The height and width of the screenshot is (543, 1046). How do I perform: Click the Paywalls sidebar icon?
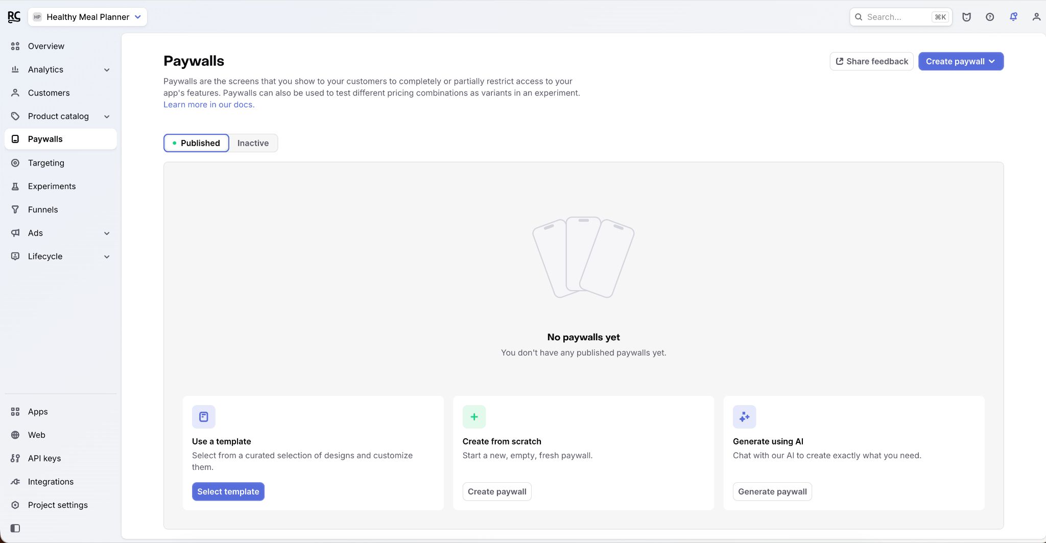pyautogui.click(x=15, y=139)
